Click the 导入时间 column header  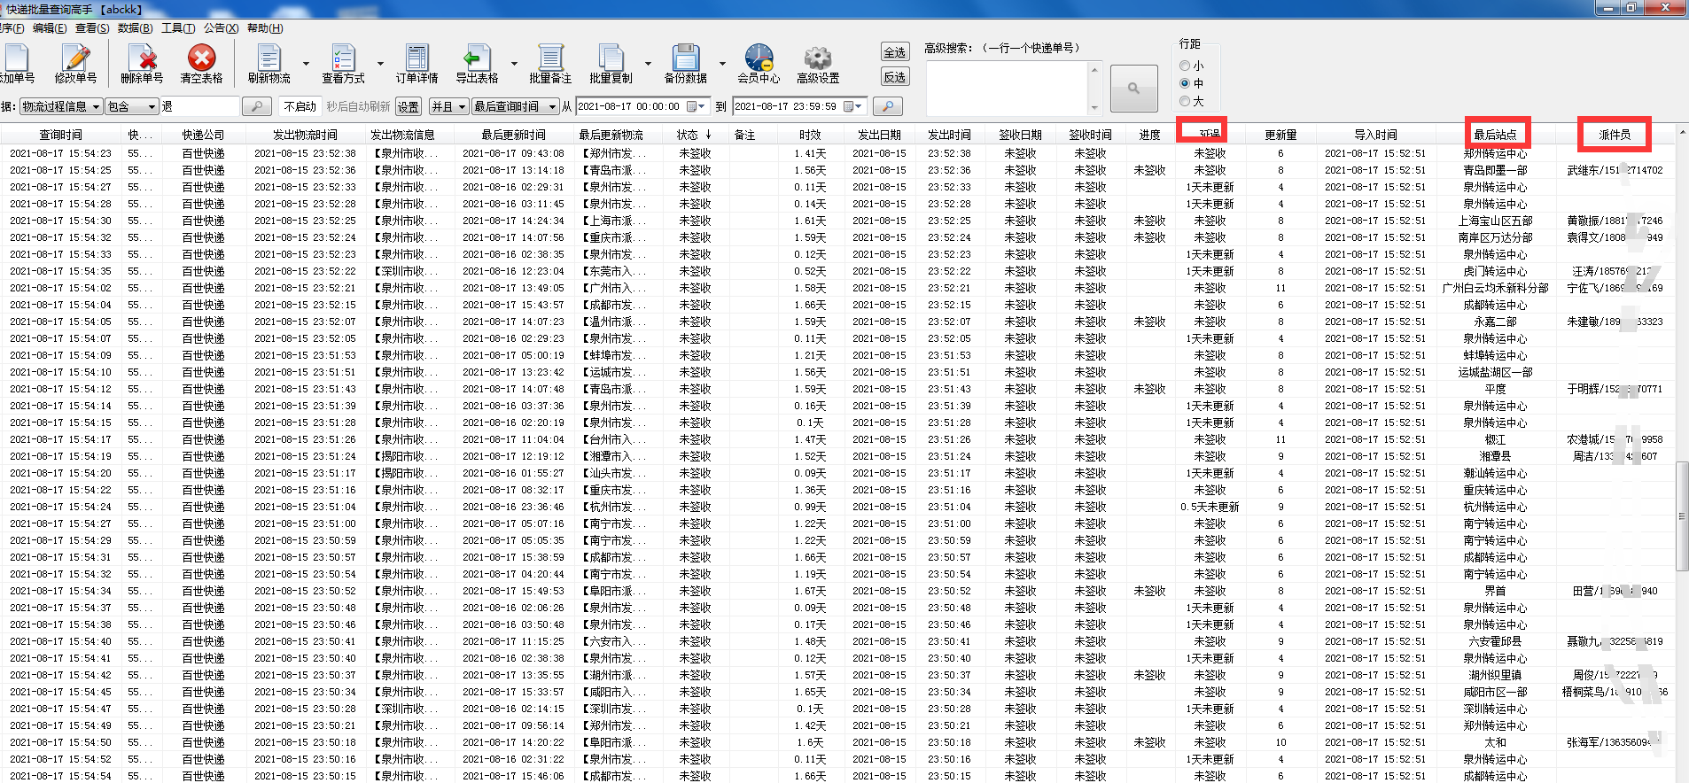(1375, 135)
